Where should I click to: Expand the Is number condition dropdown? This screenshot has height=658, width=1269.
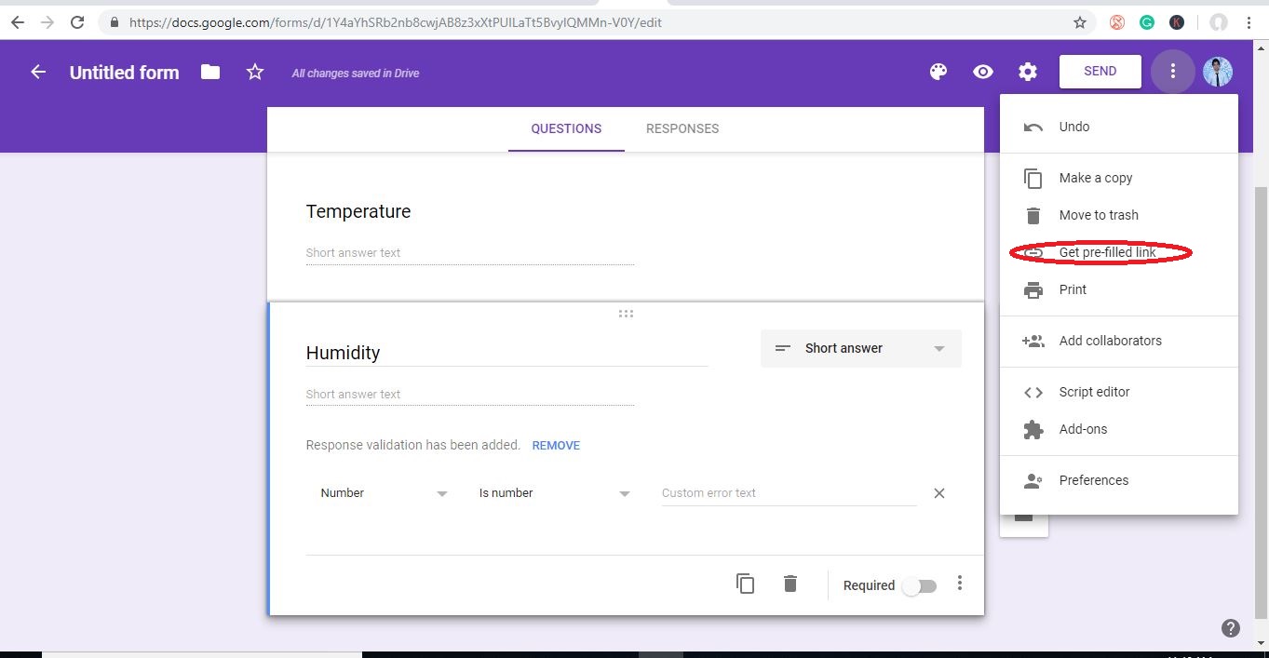coord(555,493)
